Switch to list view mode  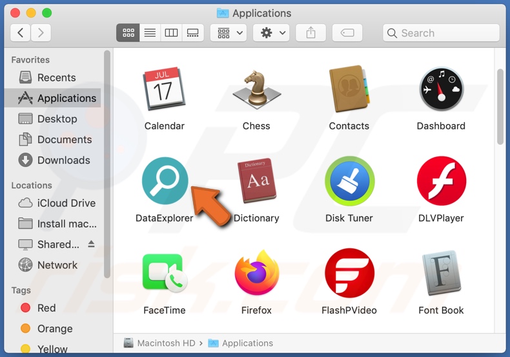pyautogui.click(x=150, y=33)
